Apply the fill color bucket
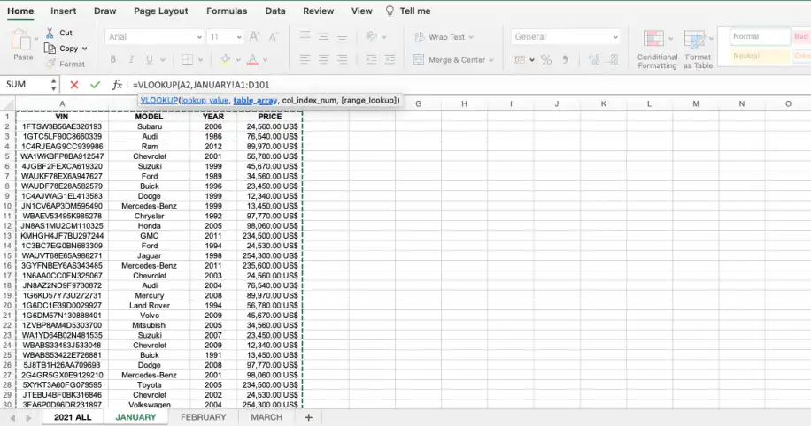The image size is (811, 426). click(x=226, y=59)
